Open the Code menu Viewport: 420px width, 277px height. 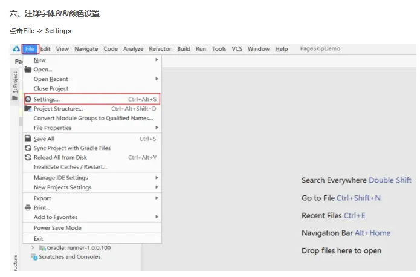click(111, 49)
